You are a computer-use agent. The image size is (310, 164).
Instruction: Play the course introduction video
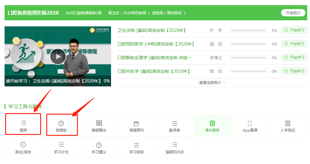point(58,57)
